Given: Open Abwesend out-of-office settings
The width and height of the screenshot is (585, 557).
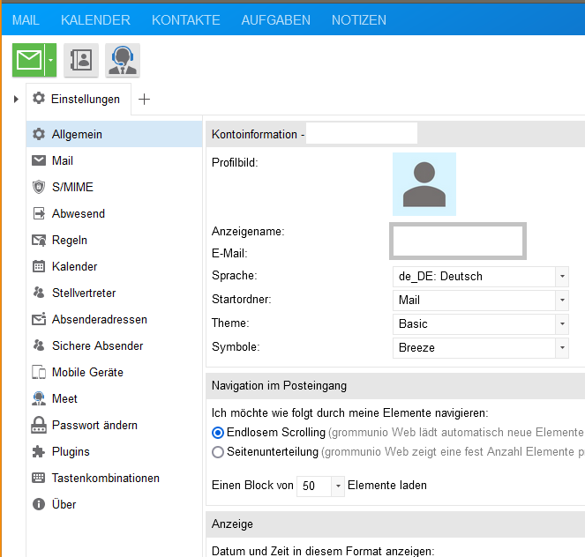Looking at the screenshot, I should pyautogui.click(x=78, y=213).
